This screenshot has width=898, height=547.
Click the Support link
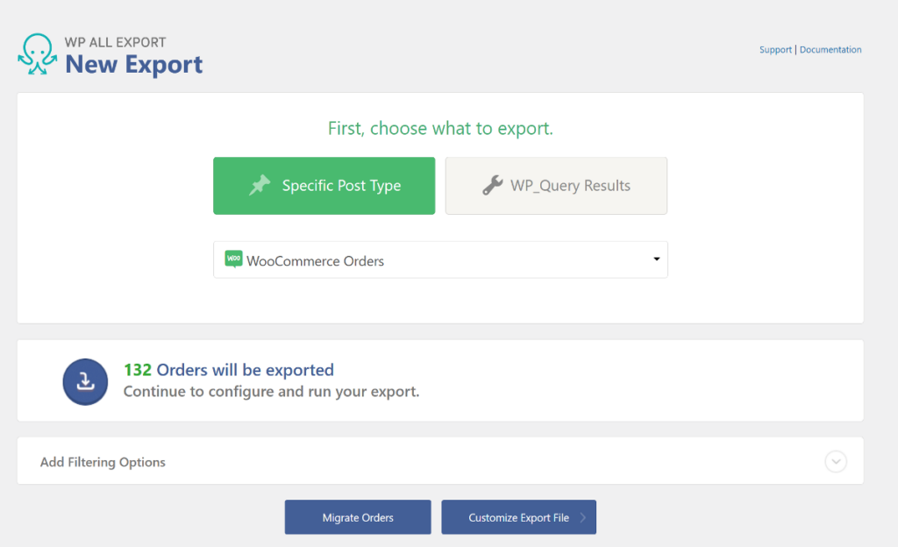775,49
